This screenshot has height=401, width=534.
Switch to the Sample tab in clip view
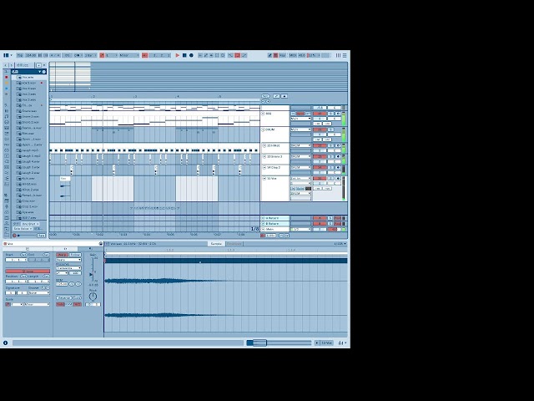216,243
